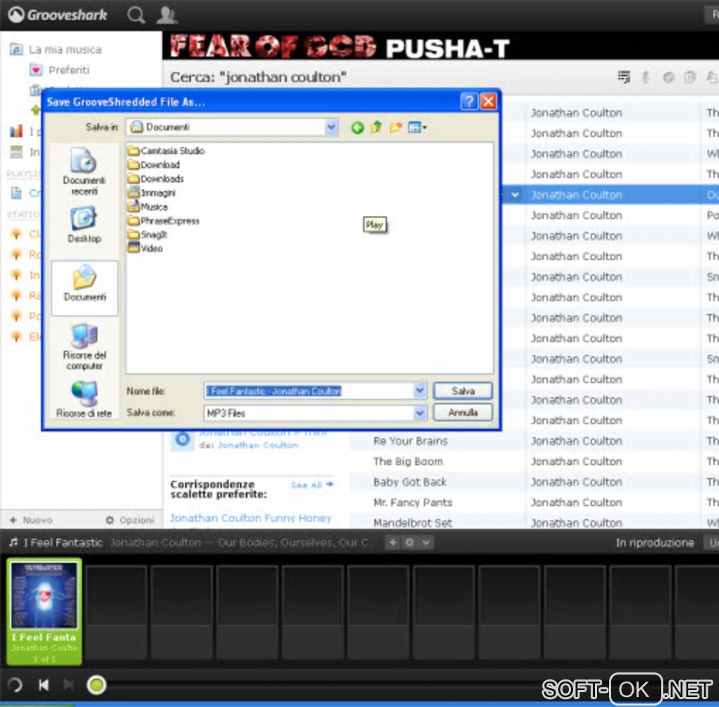Select the song Baby Got Back
Viewport: 719px width, 707px height.
410,482
